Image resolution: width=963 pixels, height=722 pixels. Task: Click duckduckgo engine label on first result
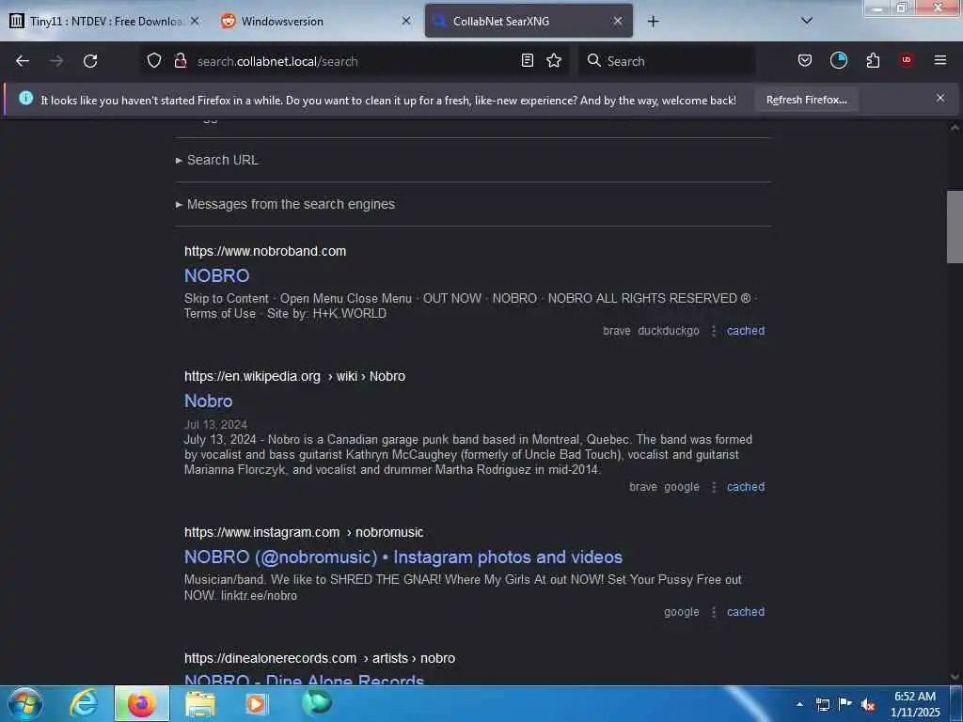pos(669,331)
